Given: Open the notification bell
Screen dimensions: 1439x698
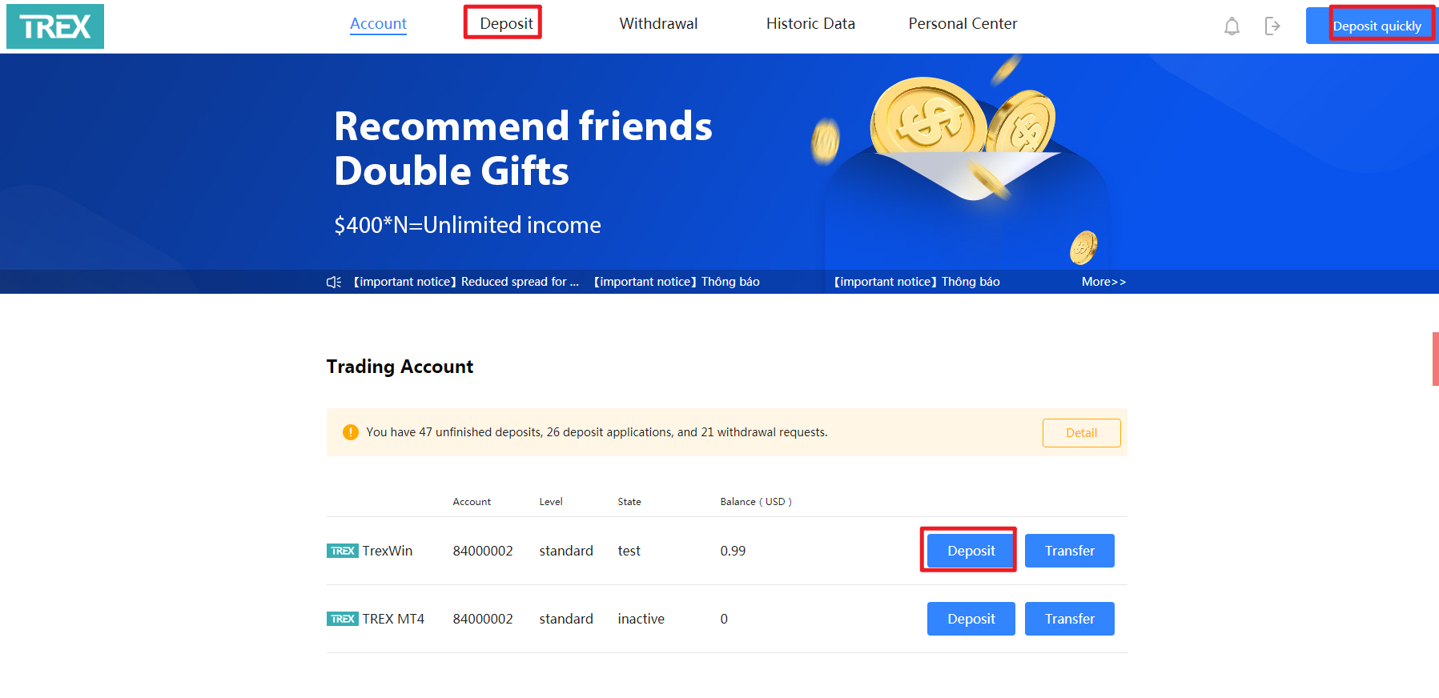Looking at the screenshot, I should (x=1232, y=26).
